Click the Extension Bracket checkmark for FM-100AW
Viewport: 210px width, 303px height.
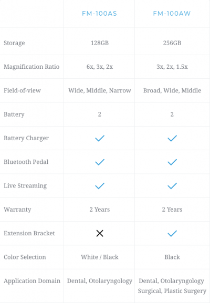pos(172,233)
